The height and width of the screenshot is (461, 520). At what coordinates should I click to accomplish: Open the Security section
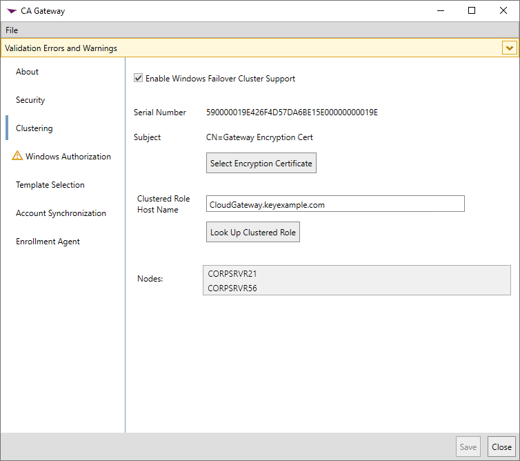(30, 100)
